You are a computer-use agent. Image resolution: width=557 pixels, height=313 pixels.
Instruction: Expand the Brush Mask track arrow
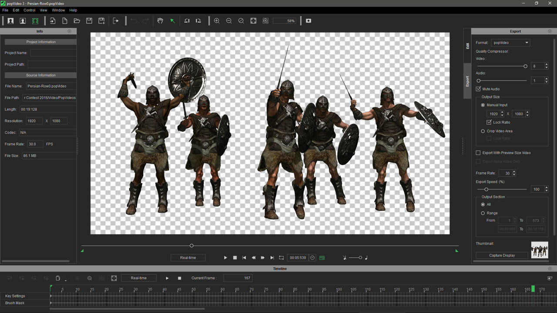click(51, 303)
